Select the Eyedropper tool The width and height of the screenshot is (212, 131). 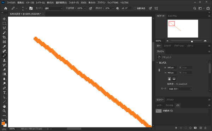pos(4,47)
